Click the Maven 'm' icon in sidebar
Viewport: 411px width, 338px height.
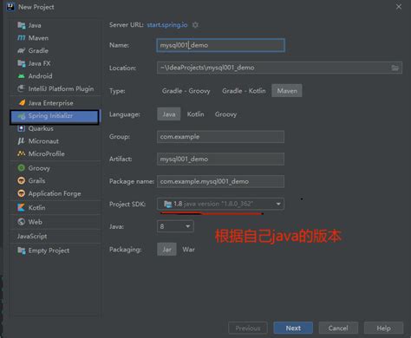click(22, 38)
